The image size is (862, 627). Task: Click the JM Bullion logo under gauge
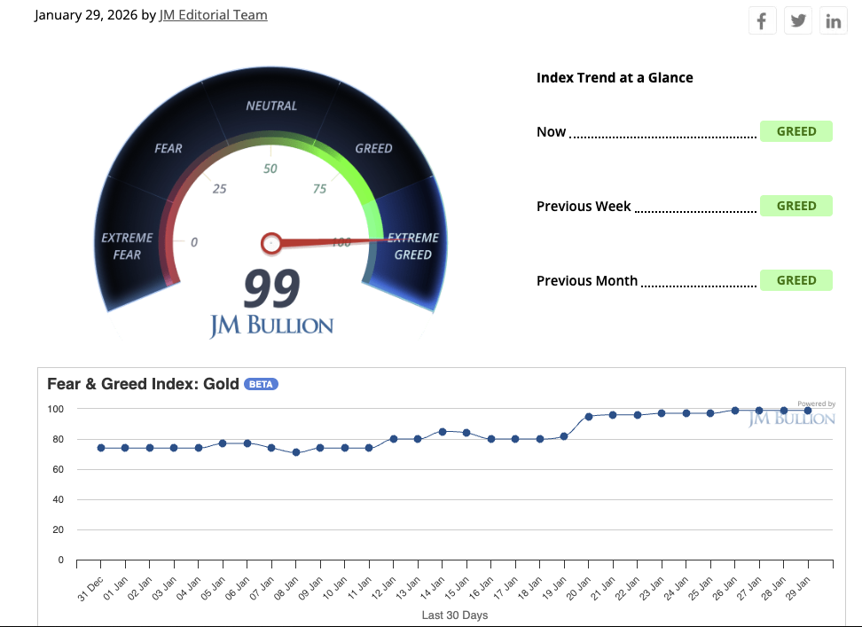pos(271,325)
